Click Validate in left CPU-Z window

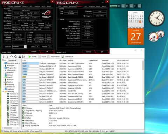coord(34,52)
